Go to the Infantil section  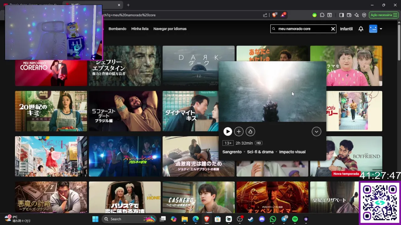pyautogui.click(x=346, y=29)
